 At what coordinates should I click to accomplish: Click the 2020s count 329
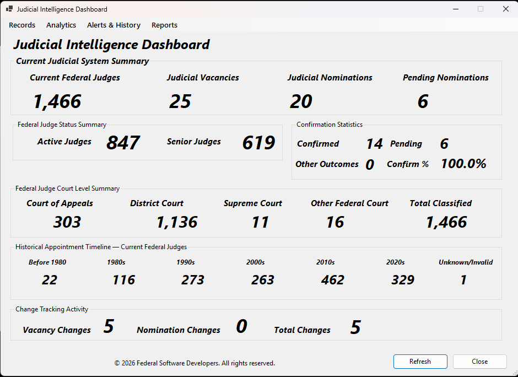(x=403, y=280)
